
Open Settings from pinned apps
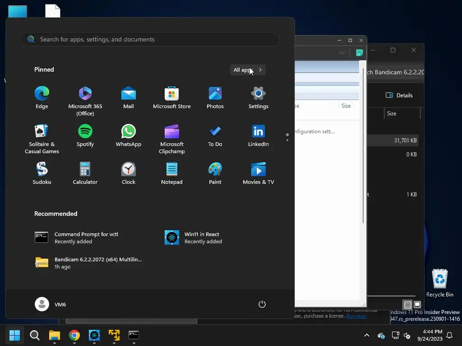pos(259,98)
